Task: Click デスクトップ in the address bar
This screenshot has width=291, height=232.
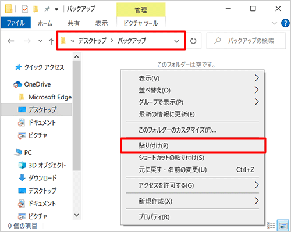Action: [x=93, y=41]
